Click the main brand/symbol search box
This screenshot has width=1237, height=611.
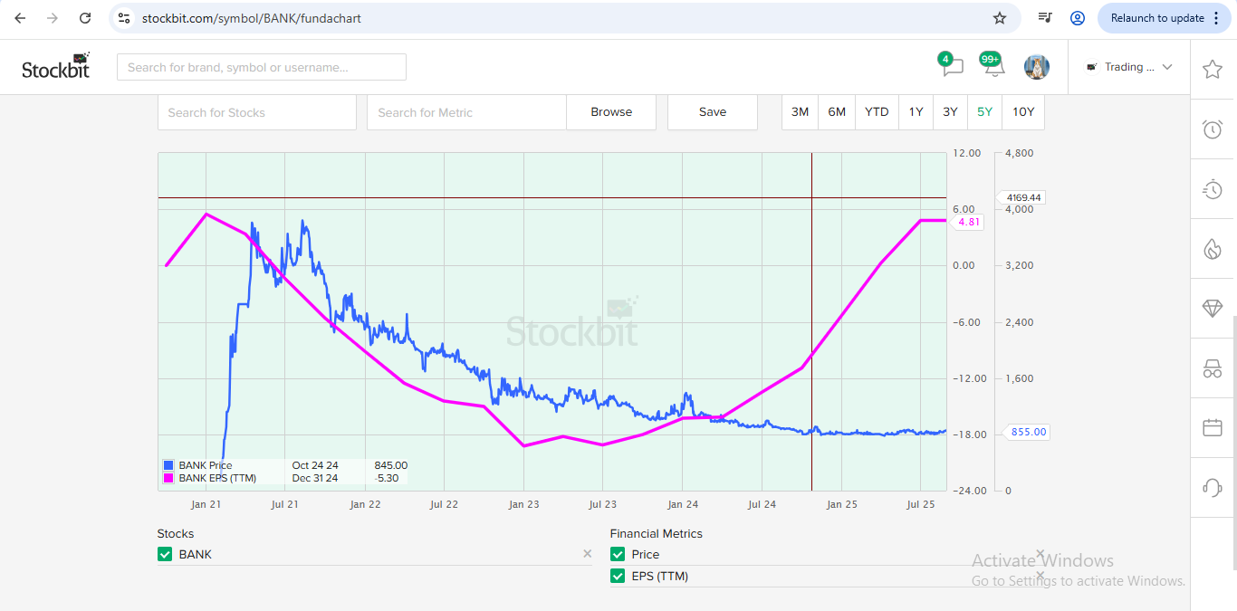point(262,67)
